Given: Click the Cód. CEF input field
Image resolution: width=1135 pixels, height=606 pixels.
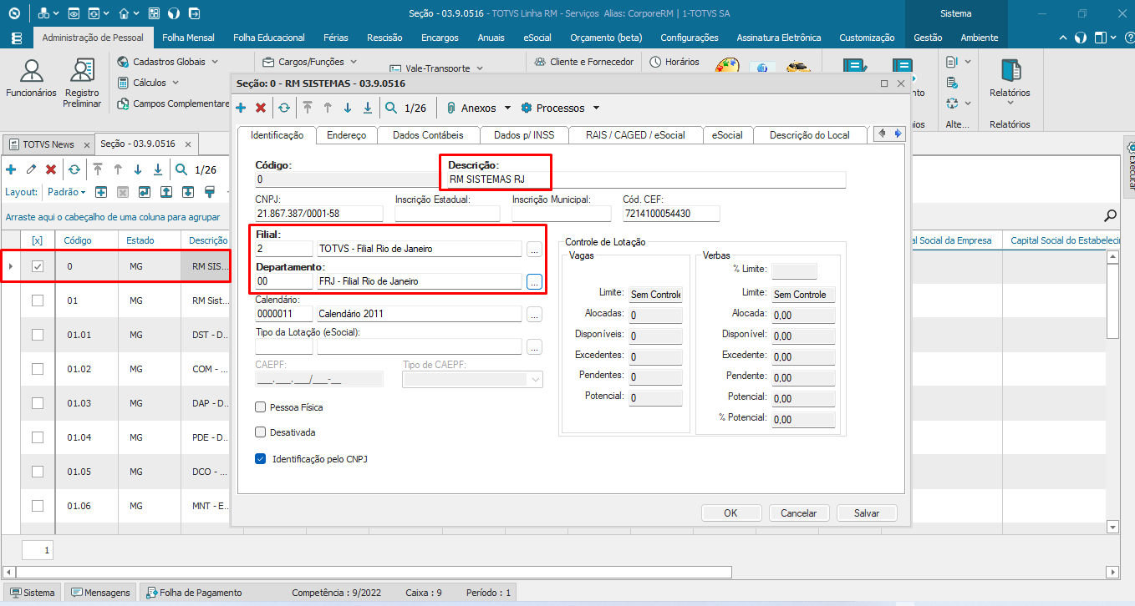Looking at the screenshot, I should pos(671,214).
